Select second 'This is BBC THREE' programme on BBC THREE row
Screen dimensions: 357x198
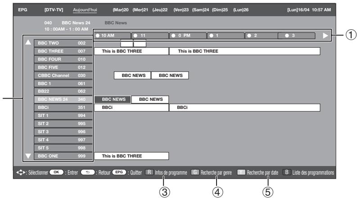[x=245, y=51]
